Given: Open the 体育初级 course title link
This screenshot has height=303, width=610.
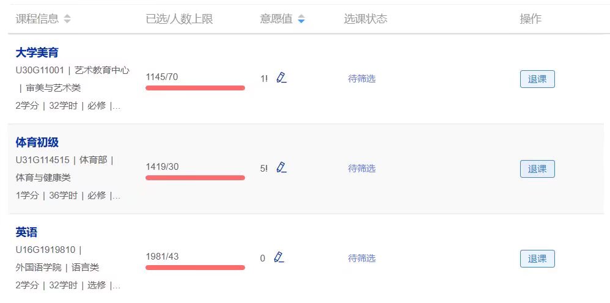Looking at the screenshot, I should [37, 142].
